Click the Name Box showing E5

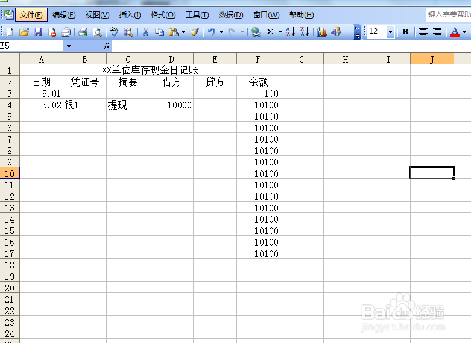[x=31, y=46]
